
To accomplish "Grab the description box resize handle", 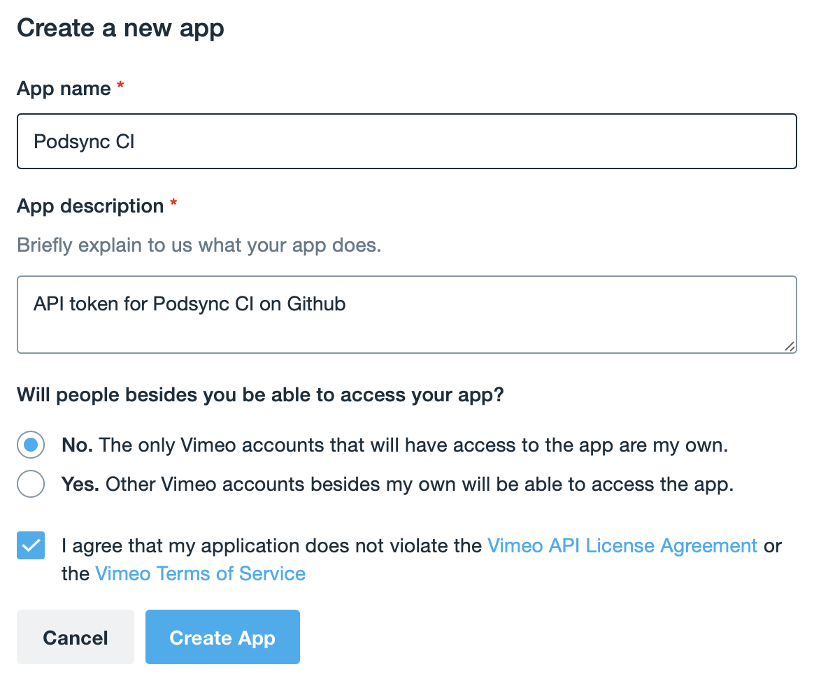I will tap(790, 346).
